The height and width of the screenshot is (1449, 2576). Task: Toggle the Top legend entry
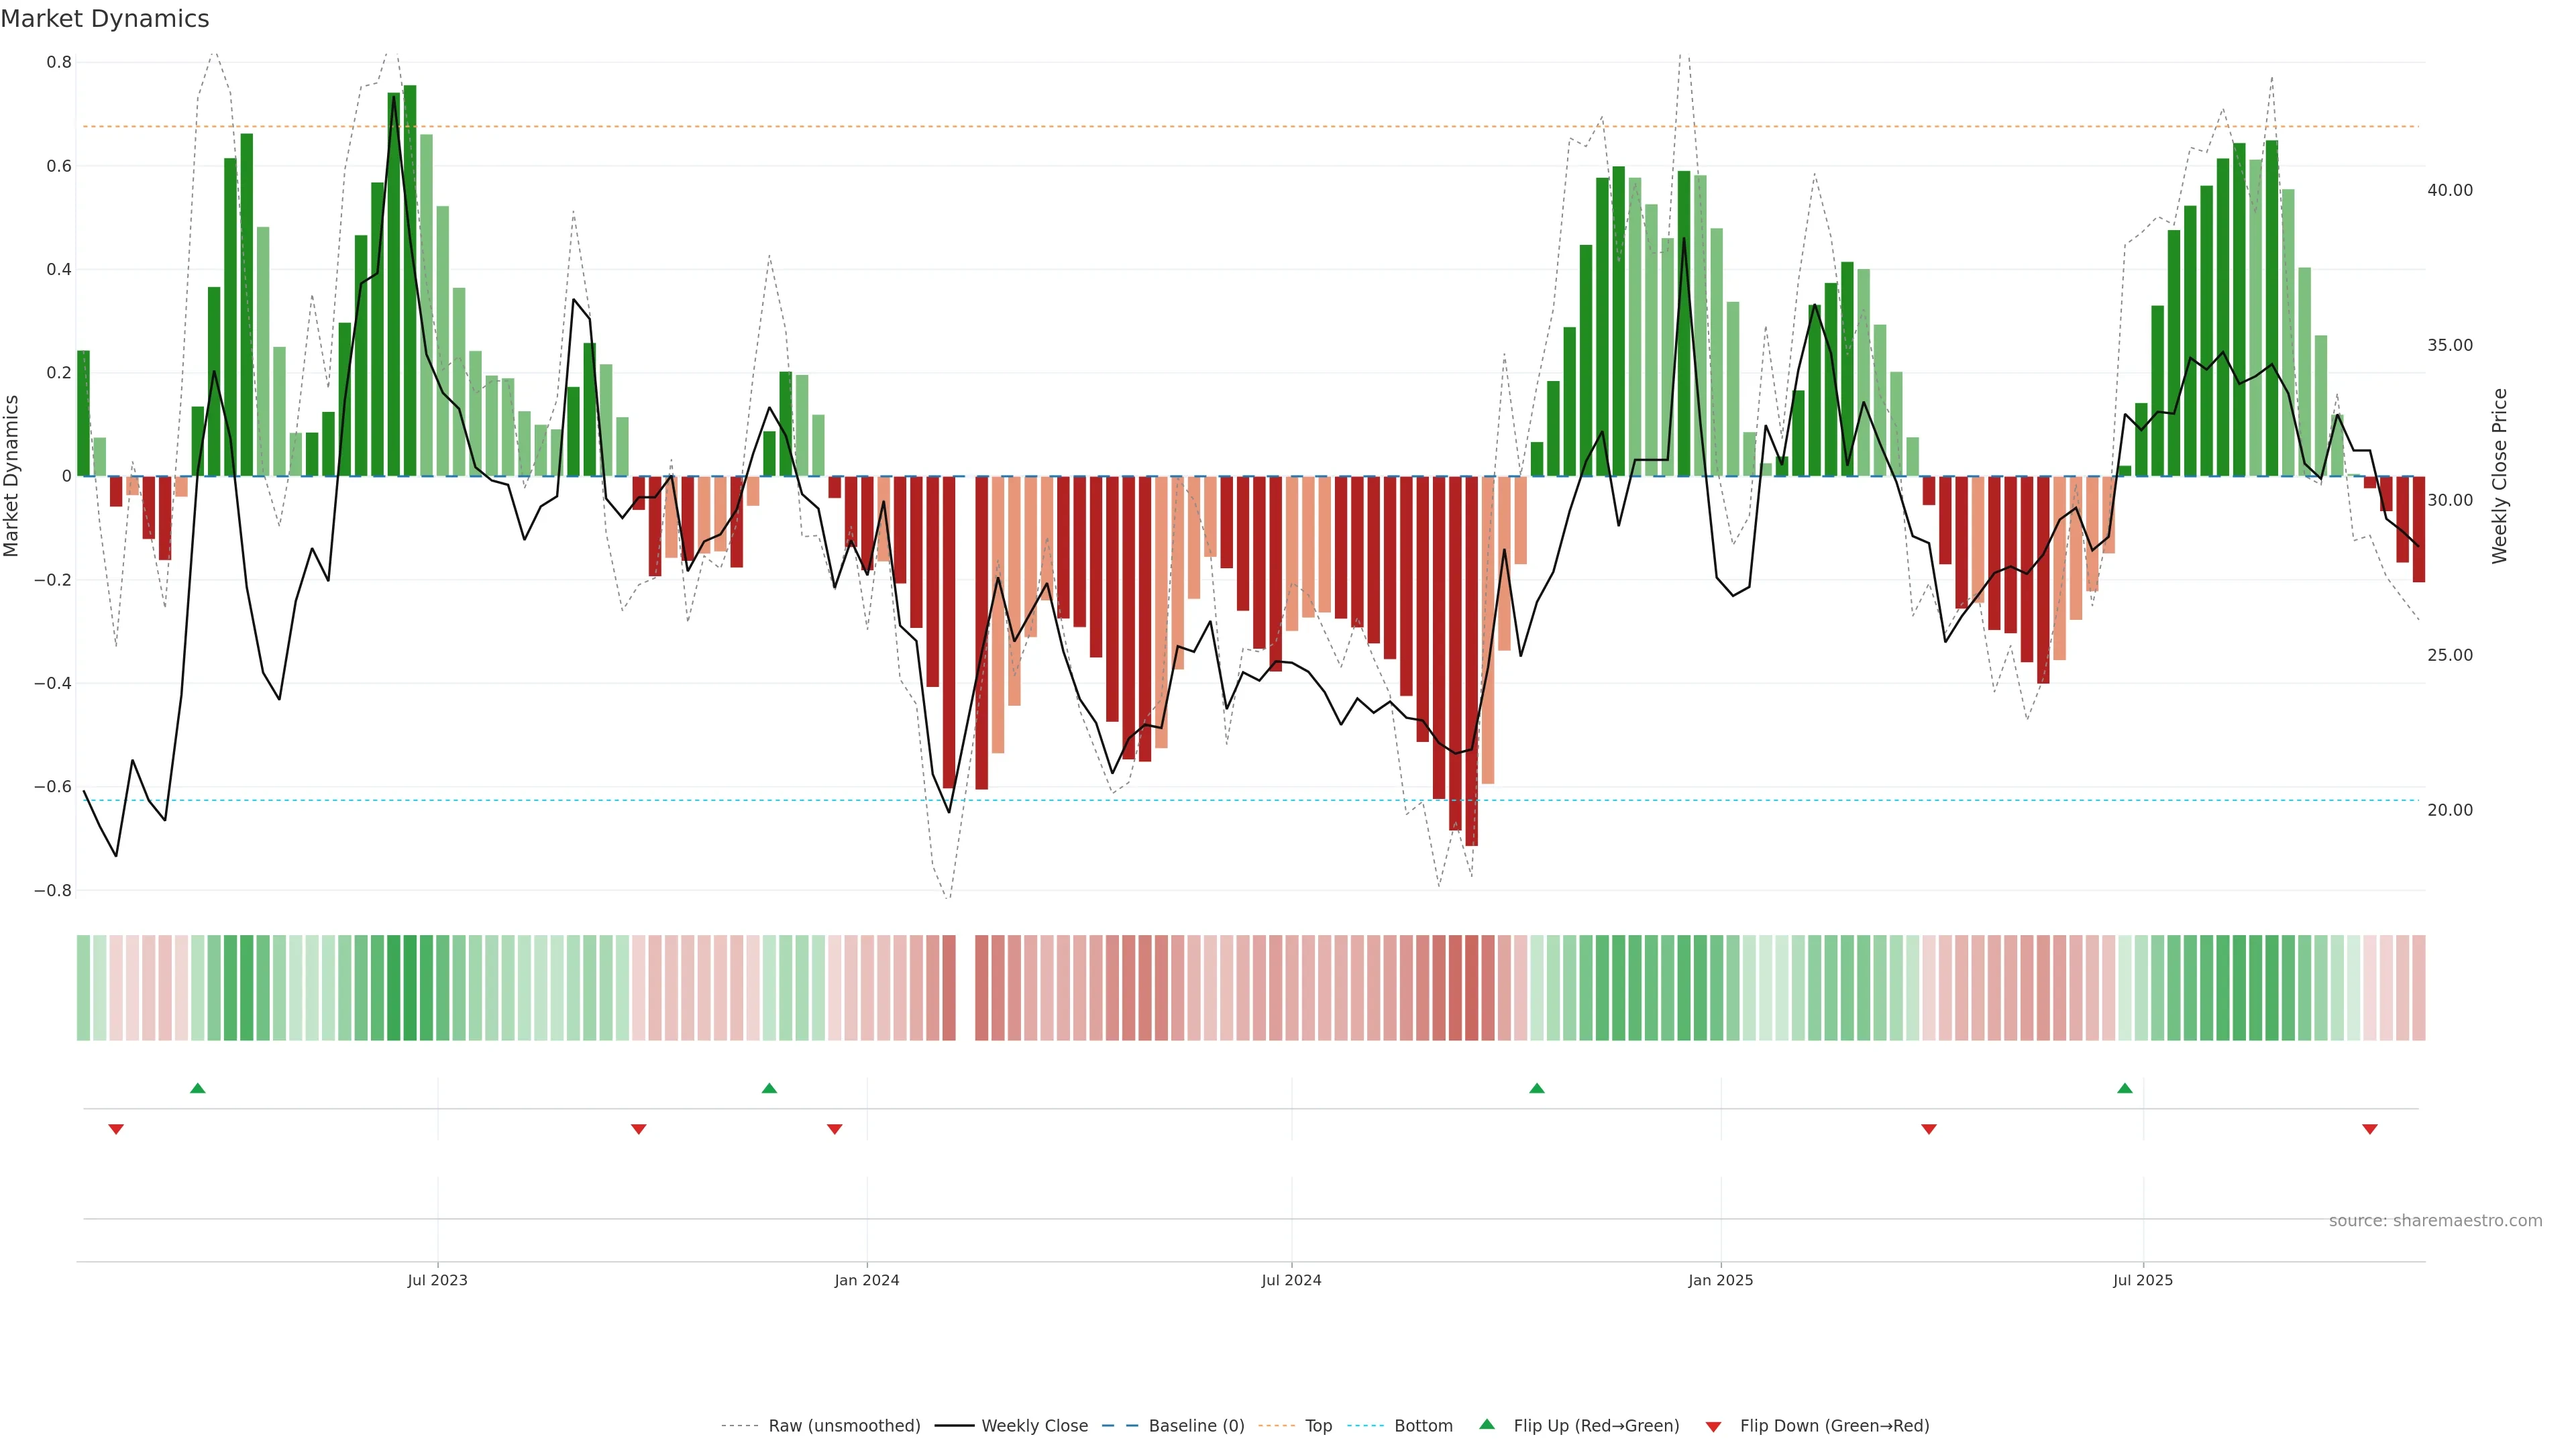[1318, 1426]
